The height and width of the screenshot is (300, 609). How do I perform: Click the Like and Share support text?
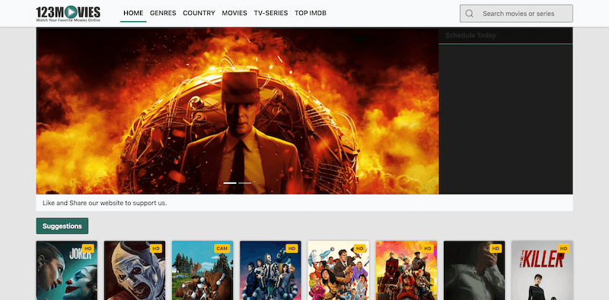pos(105,203)
